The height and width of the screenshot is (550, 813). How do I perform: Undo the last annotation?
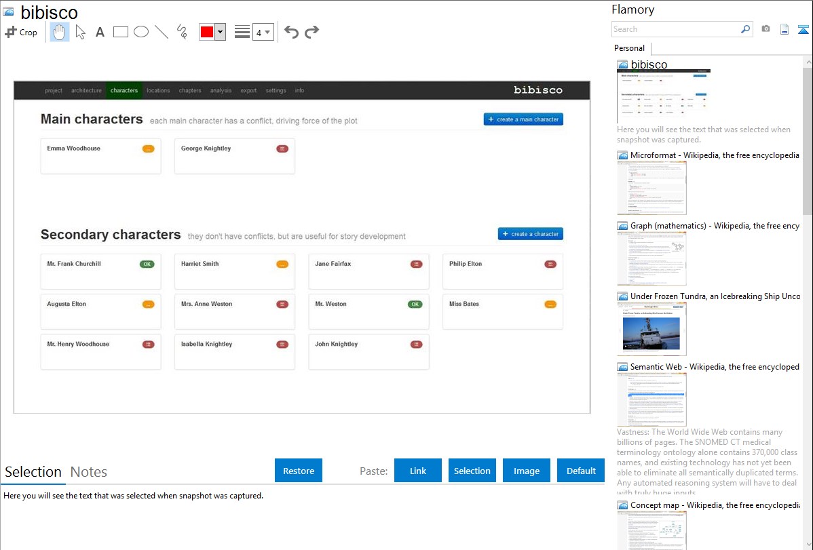point(291,32)
